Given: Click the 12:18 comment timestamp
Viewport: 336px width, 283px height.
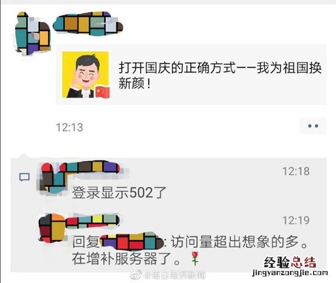Looking at the screenshot, I should point(296,171).
